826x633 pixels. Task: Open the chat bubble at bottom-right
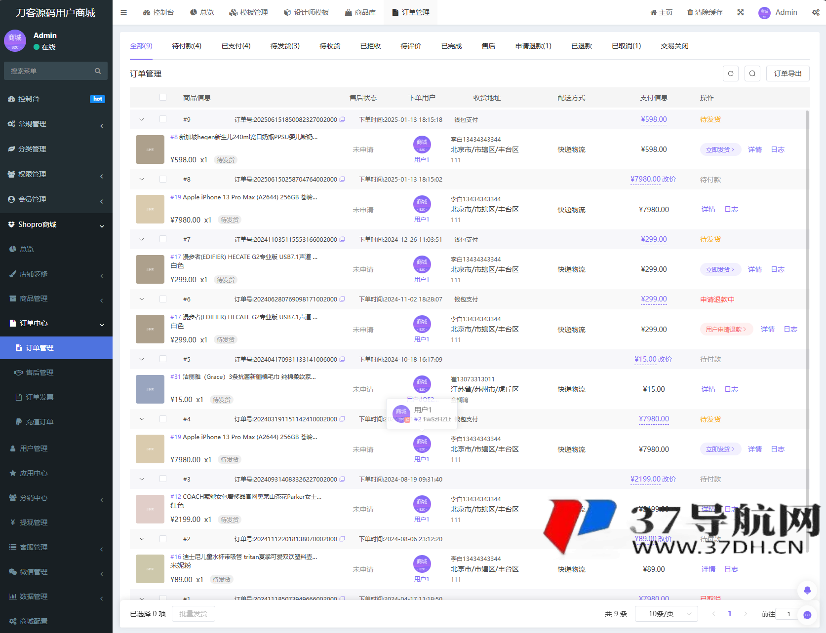[808, 615]
